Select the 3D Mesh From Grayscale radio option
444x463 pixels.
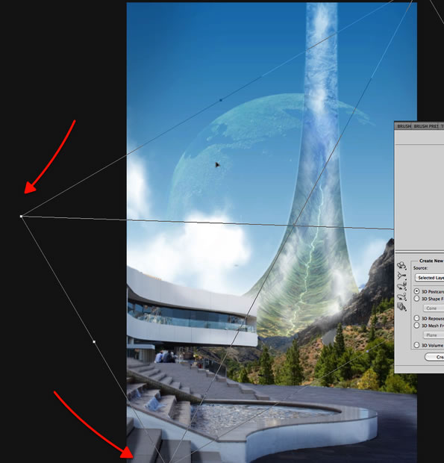pyautogui.click(x=416, y=326)
